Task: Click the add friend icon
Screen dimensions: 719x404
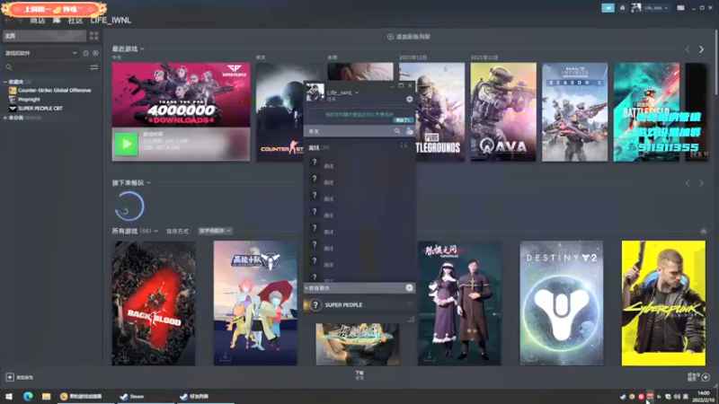Action: (x=409, y=131)
